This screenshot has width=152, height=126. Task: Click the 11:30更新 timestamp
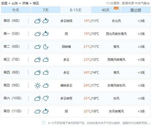tap(113, 3)
